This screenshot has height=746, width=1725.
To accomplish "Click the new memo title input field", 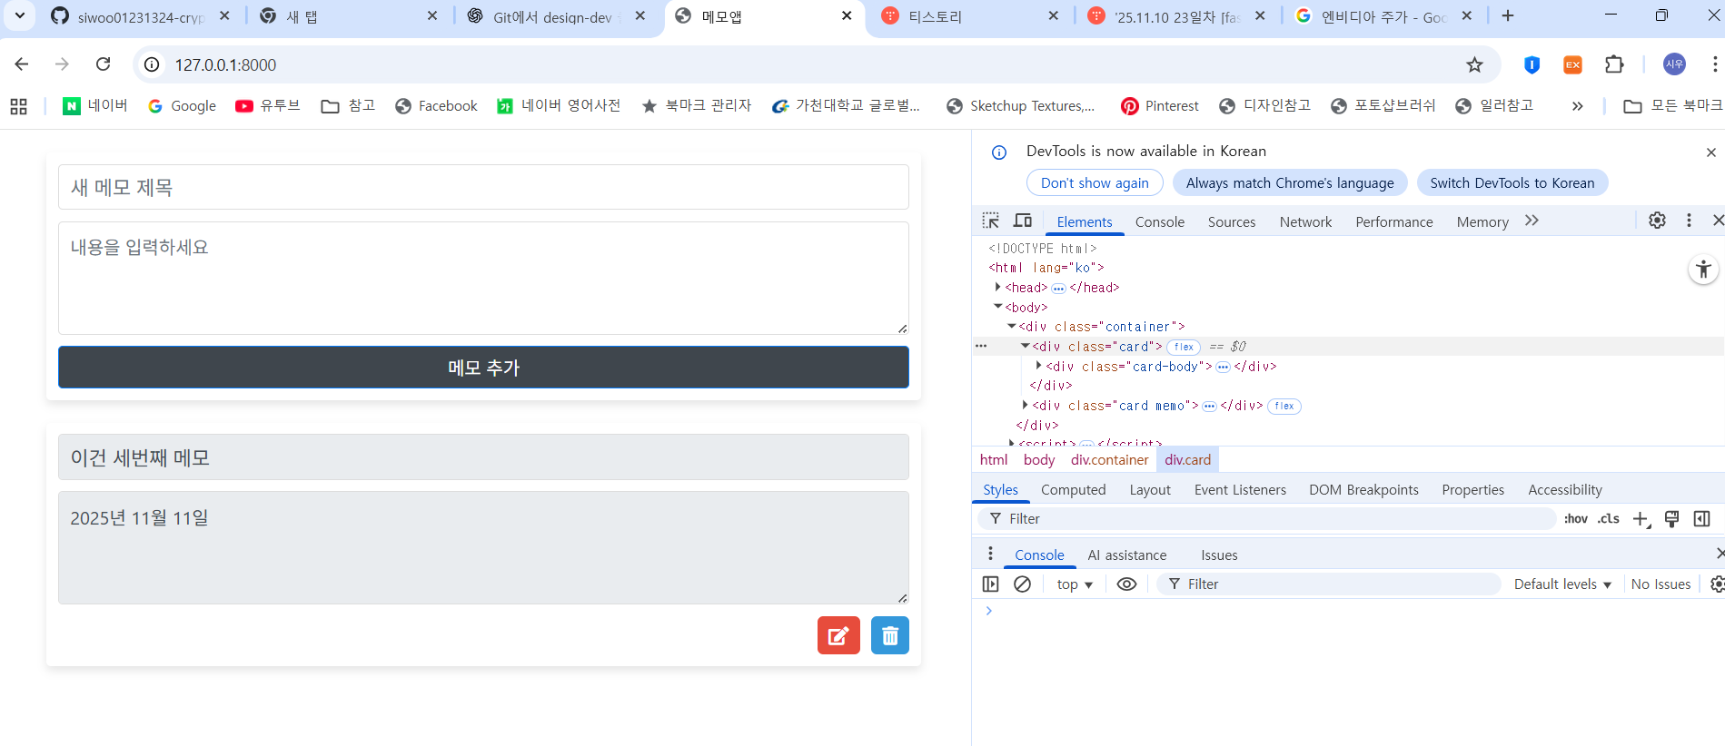I will pyautogui.click(x=483, y=187).
